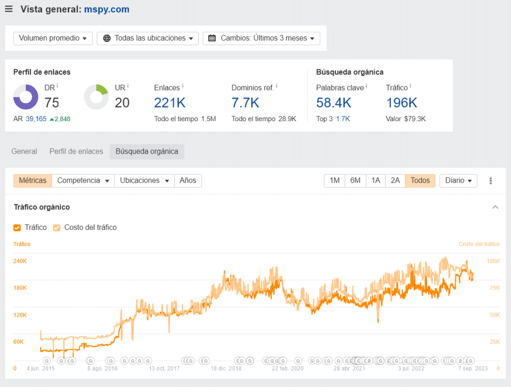This screenshot has height=387, width=511.
Task: Click the Perfil de enlaces section heading
Action: (x=42, y=72)
